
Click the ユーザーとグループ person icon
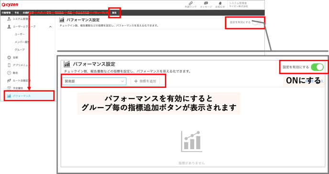click(9, 27)
